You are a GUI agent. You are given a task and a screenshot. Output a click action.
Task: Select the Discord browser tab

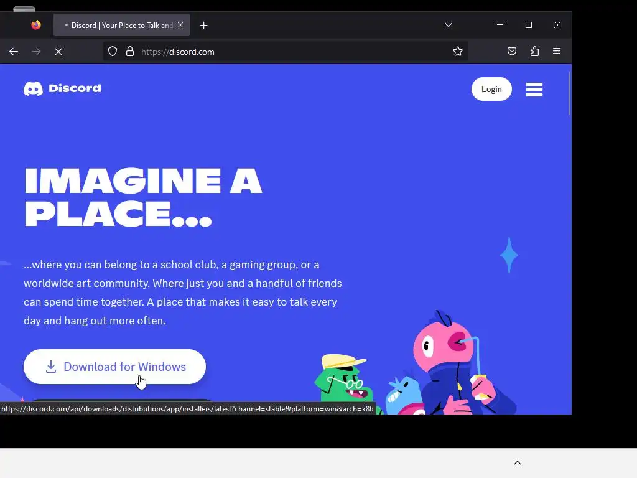tap(121, 25)
